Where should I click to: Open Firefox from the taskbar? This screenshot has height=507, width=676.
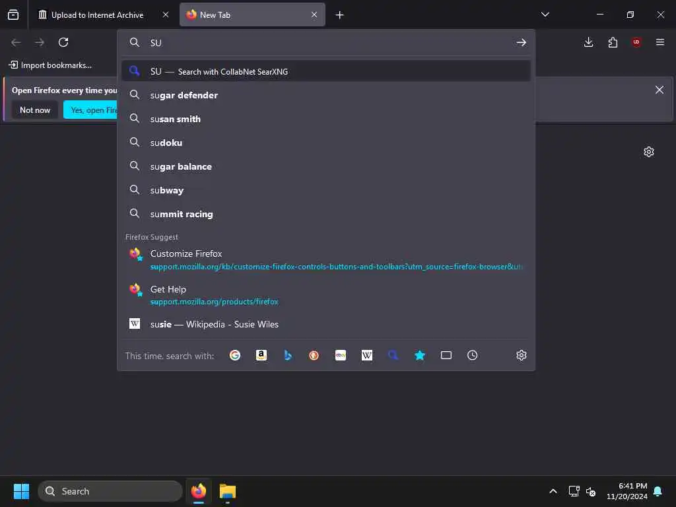(x=199, y=491)
